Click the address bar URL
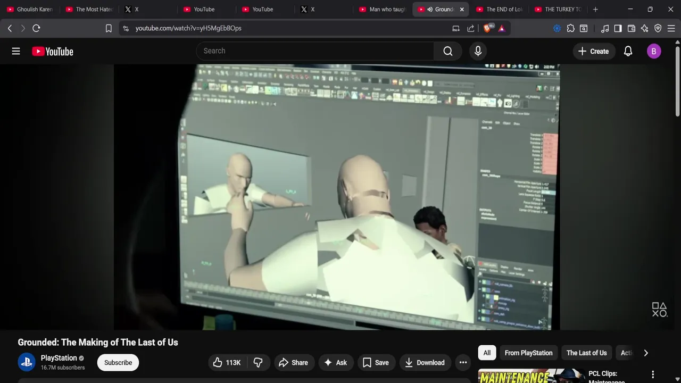Screen dimensions: 681x383 [188, 28]
